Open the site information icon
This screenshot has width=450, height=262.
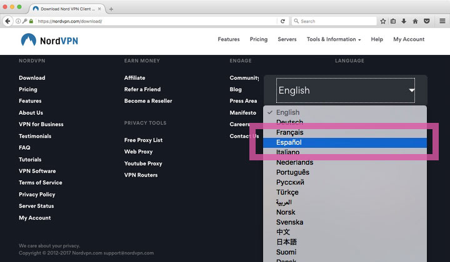18,21
